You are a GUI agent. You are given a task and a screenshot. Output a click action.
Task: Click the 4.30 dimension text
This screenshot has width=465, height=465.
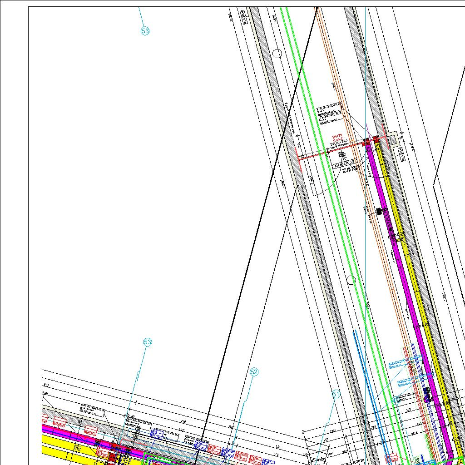pos(184,422)
